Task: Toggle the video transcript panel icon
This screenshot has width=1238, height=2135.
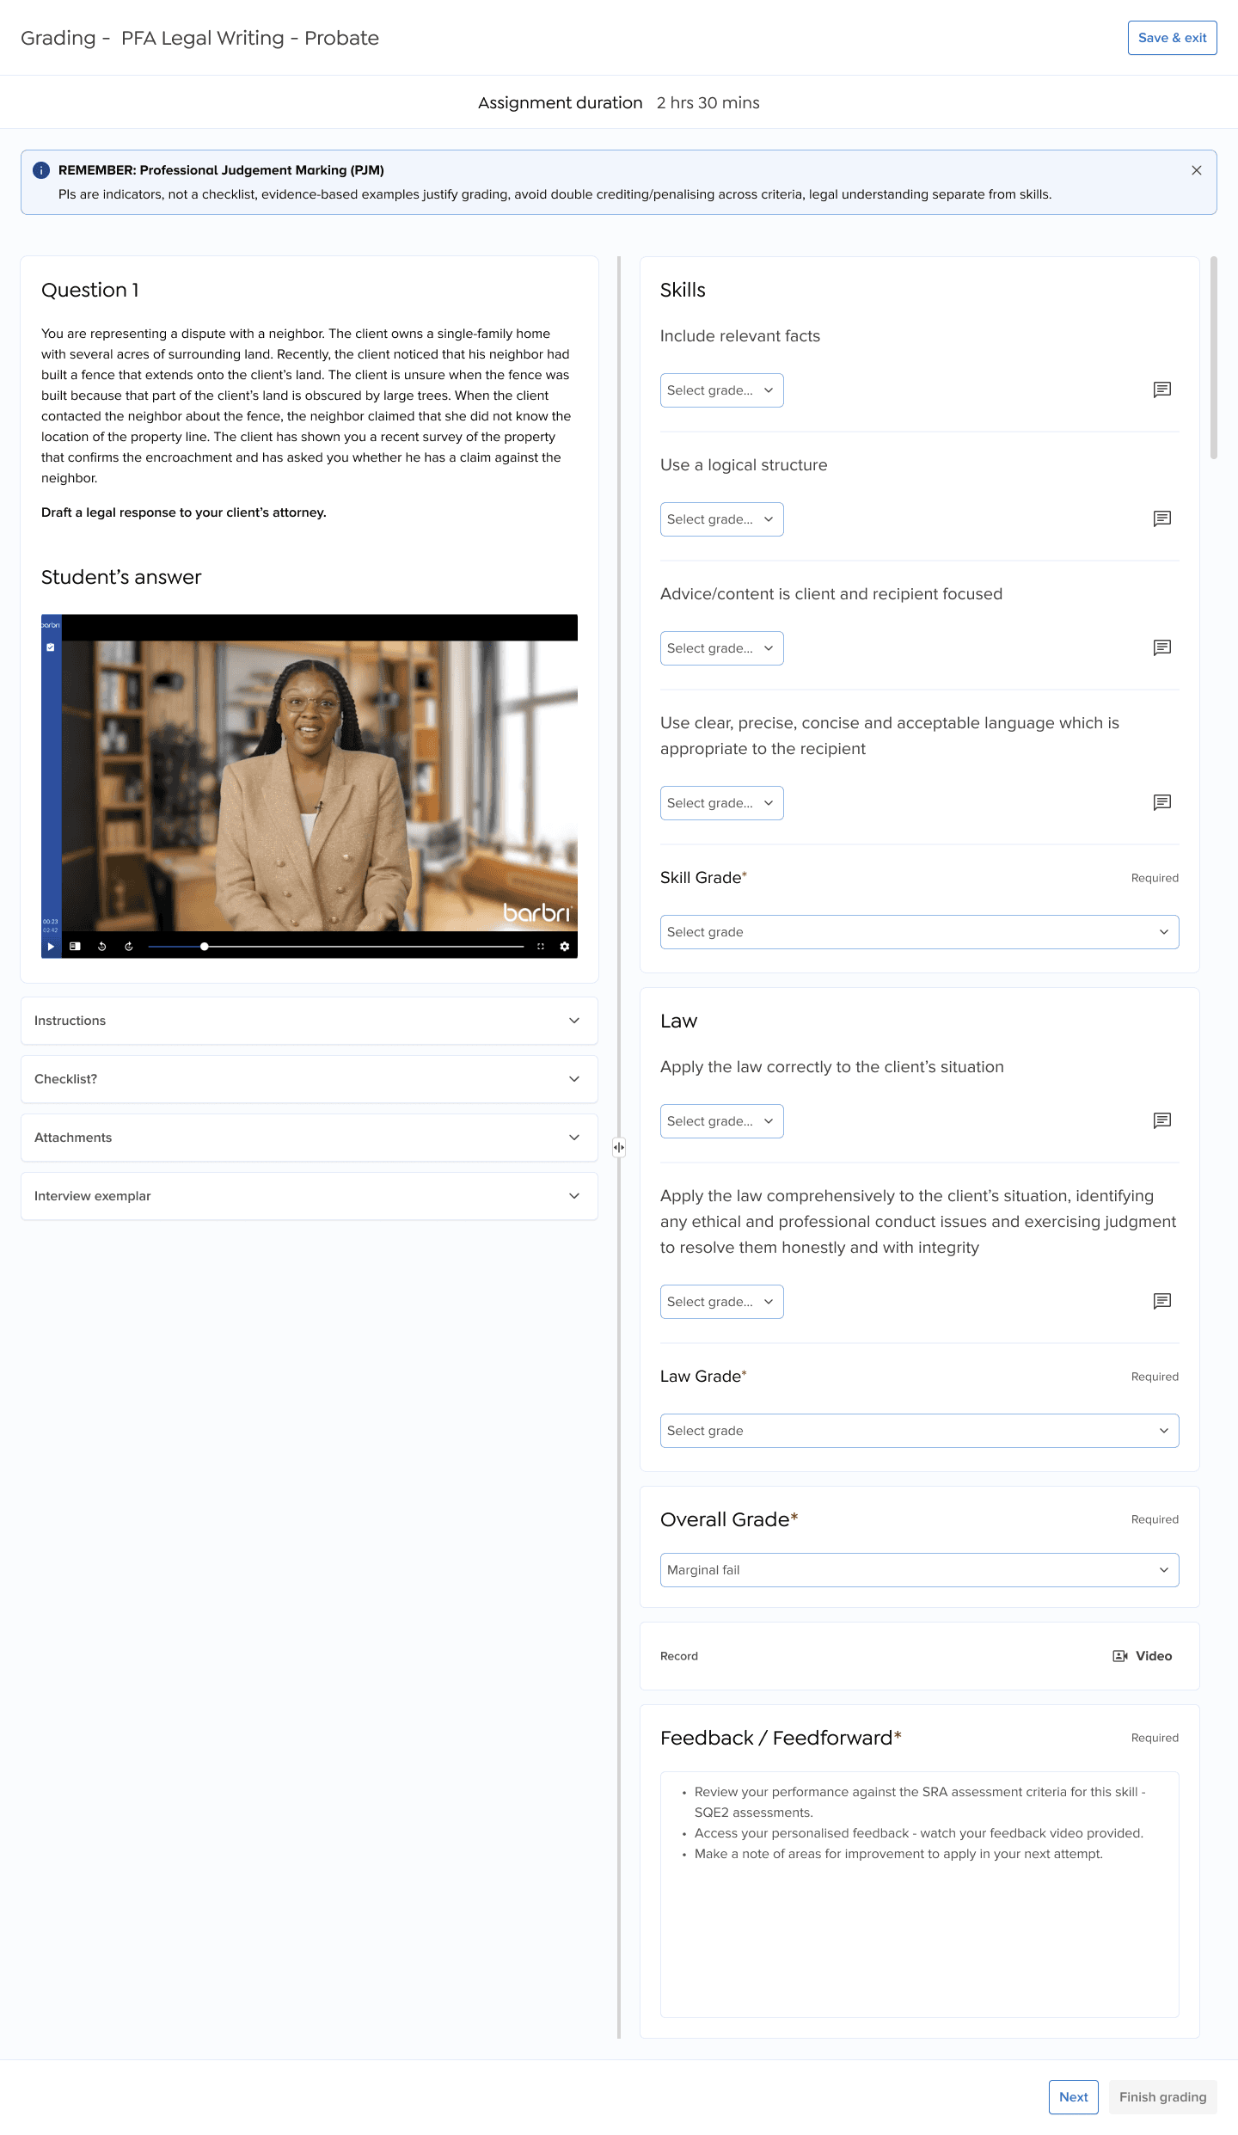Action: [x=75, y=946]
